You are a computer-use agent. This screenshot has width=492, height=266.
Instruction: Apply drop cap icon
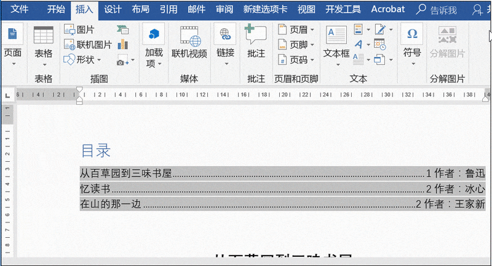pyautogui.click(x=359, y=59)
